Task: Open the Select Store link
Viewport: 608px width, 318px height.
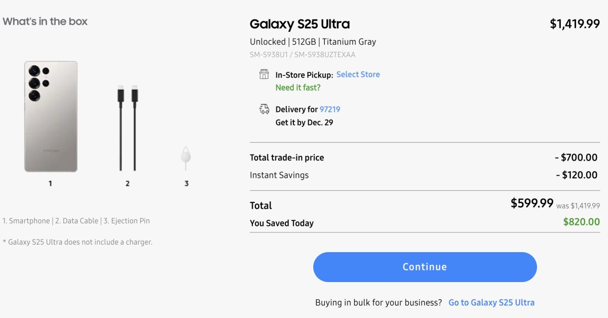Action: 358,74
